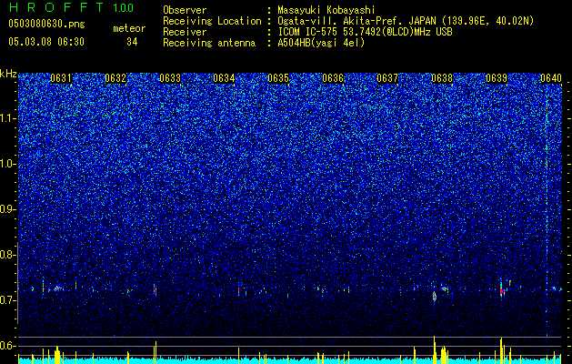Click time marker 0633
Viewport: 572px width, 364px height.
click(x=170, y=78)
